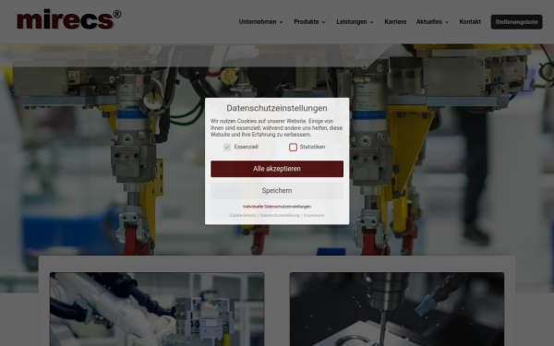The height and width of the screenshot is (346, 554).
Task: Open the Cookie-Details link
Action: 242,215
